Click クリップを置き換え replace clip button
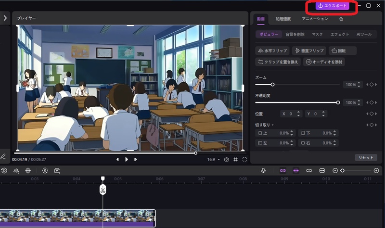385x228 pixels. (x=278, y=62)
